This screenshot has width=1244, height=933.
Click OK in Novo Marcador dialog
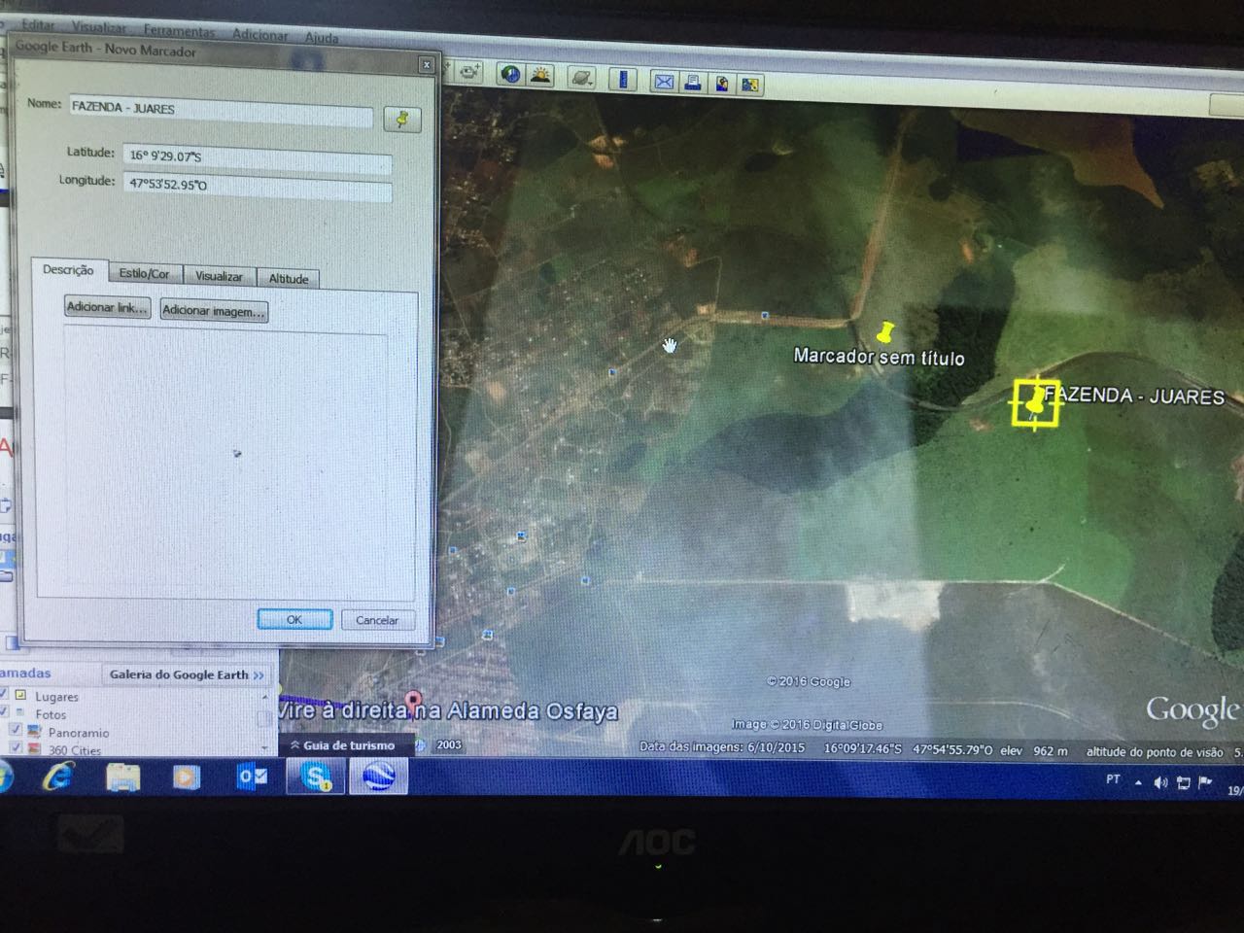(x=294, y=619)
